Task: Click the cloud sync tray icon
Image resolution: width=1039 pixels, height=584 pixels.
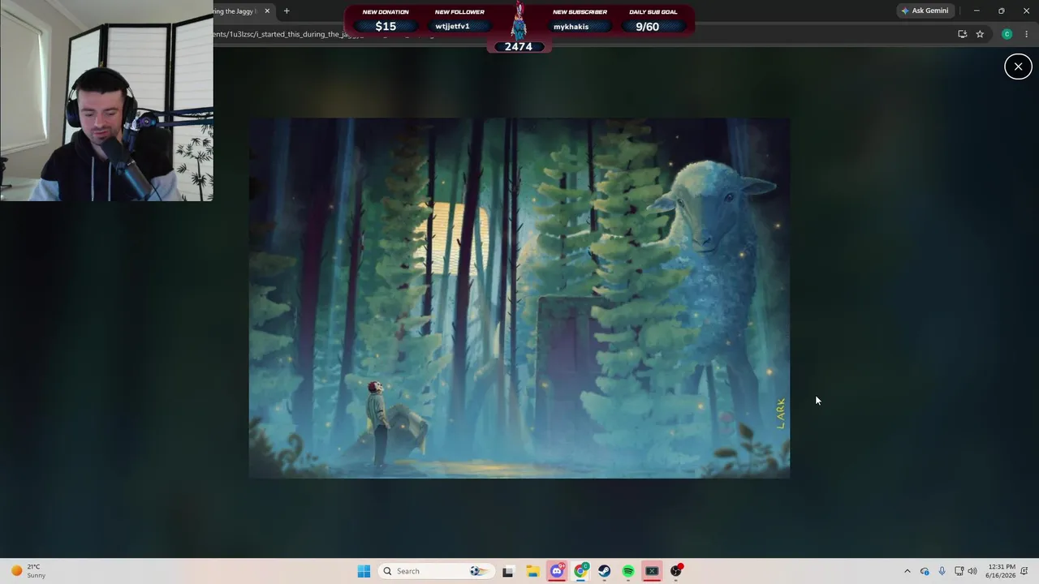Action: (x=925, y=571)
